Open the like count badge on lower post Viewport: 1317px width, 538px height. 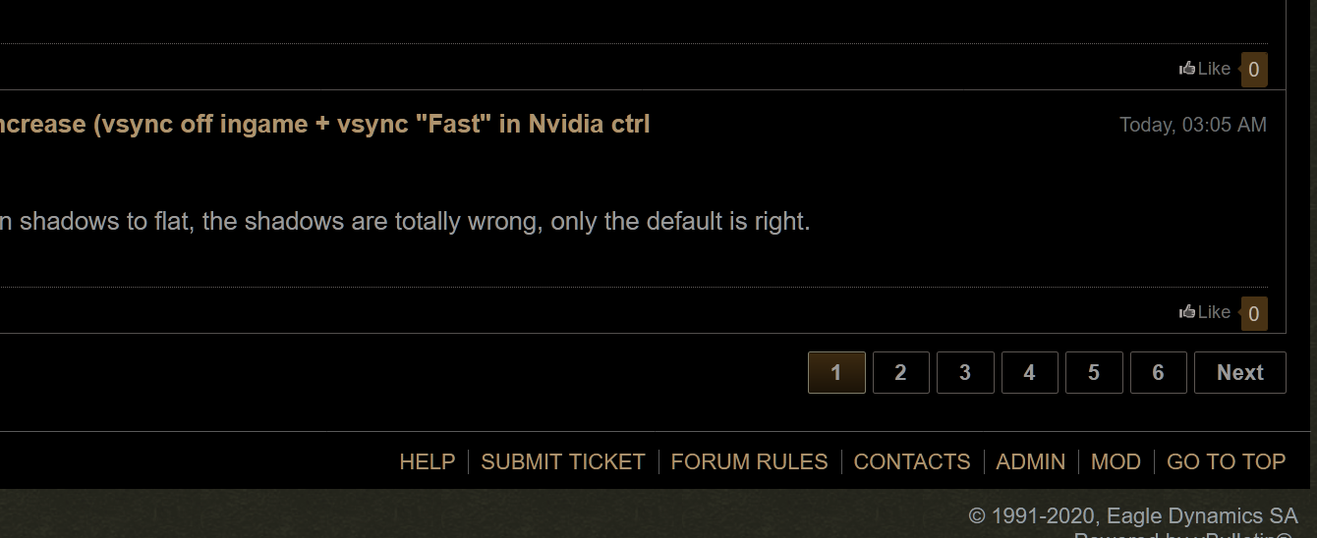1254,314
